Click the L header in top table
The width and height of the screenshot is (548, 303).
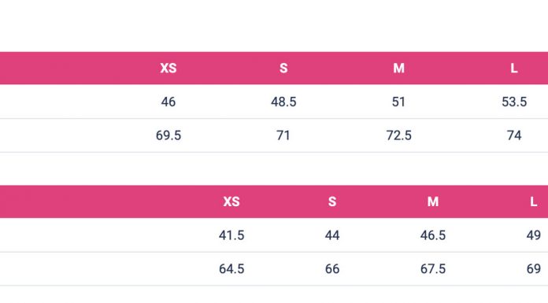click(x=513, y=68)
